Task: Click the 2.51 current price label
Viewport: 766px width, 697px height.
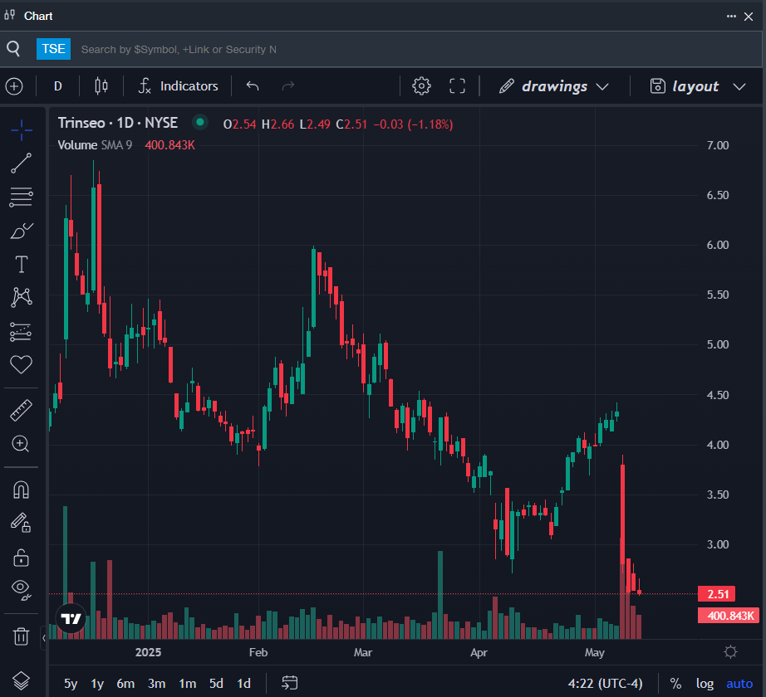Action: 717,594
